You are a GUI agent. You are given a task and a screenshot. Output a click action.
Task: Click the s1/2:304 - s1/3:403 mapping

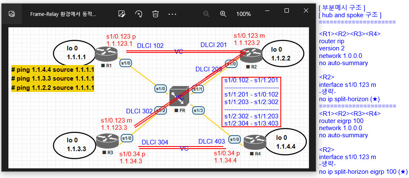(251, 123)
